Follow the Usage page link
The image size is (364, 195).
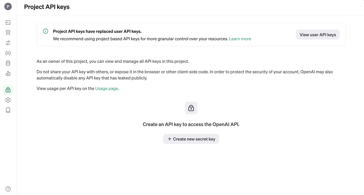107,88
